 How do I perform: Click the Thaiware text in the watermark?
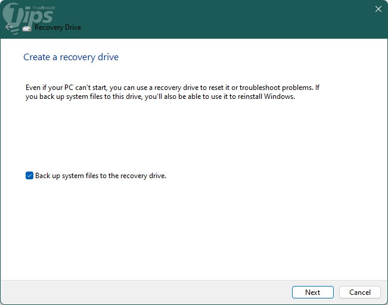coord(44,8)
